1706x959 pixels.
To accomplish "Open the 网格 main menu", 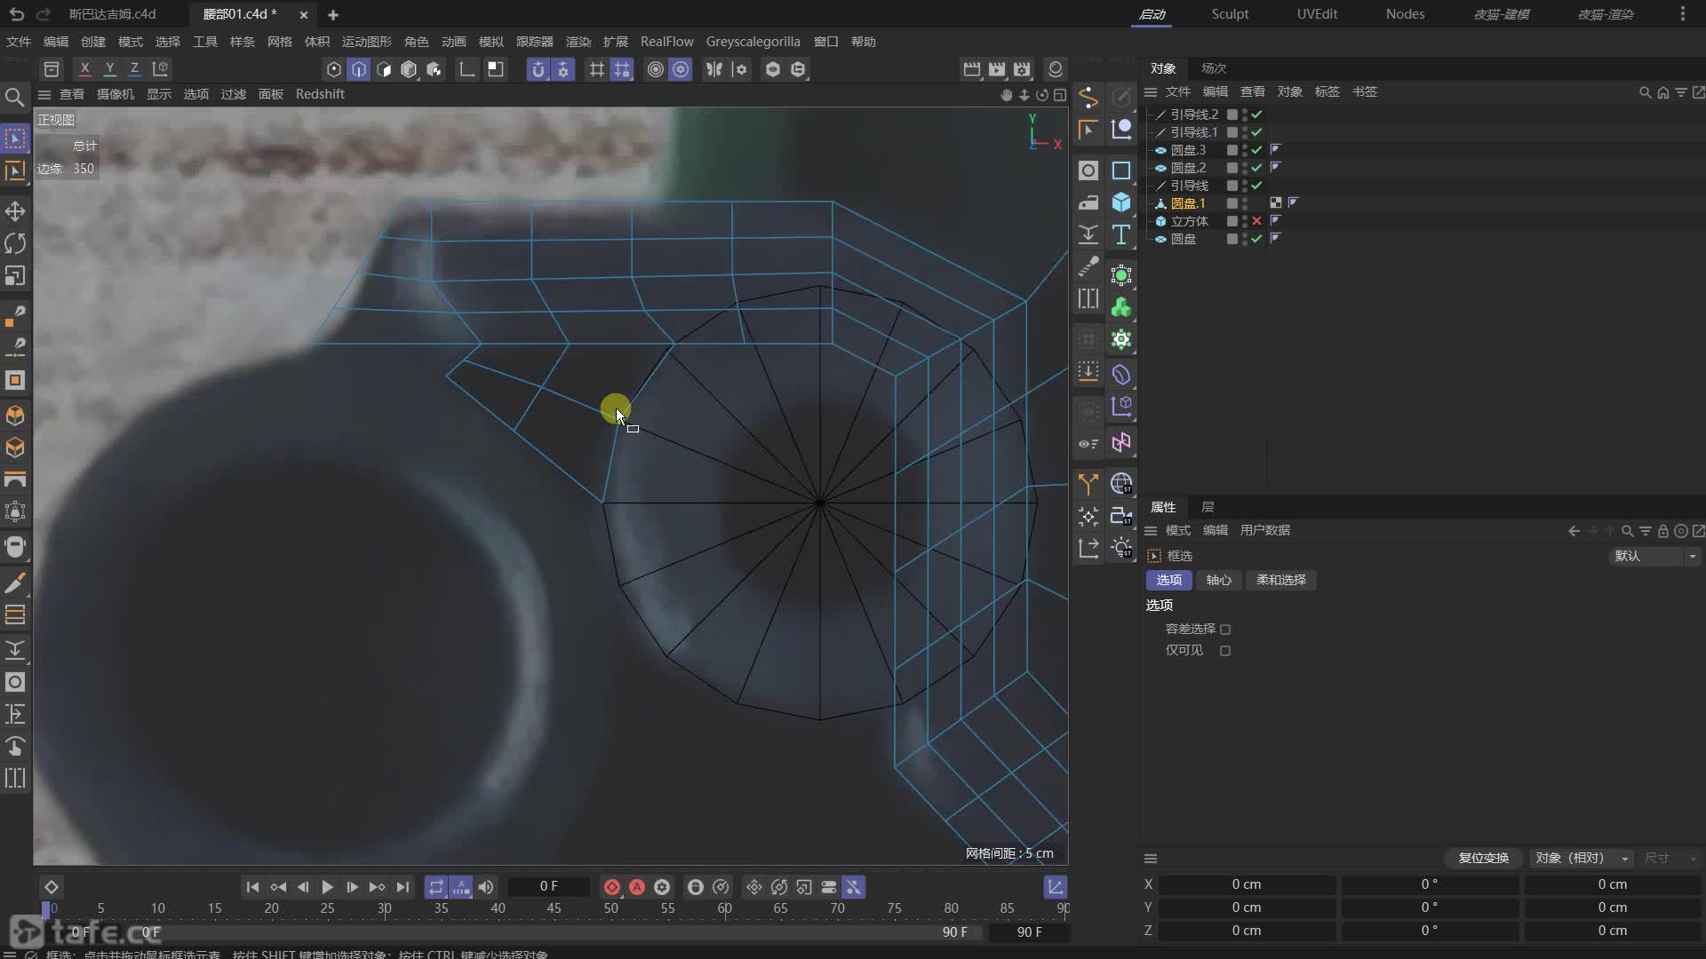I will (279, 42).
